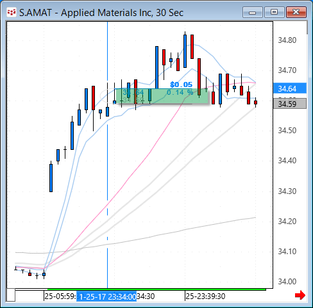Click the 34.10 price scale label
Image resolution: width=313 pixels, height=308 pixels.
click(x=287, y=252)
